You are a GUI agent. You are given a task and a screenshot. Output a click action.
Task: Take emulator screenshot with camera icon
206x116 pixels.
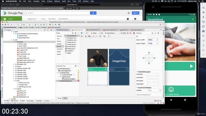203,31
